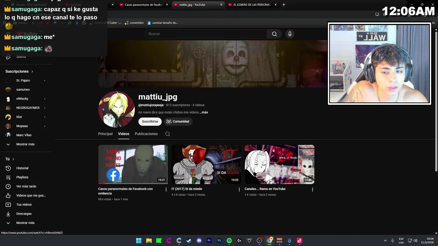Open Photoshop from the taskbar
The height and width of the screenshot is (246, 438).
pyautogui.click(x=219, y=241)
